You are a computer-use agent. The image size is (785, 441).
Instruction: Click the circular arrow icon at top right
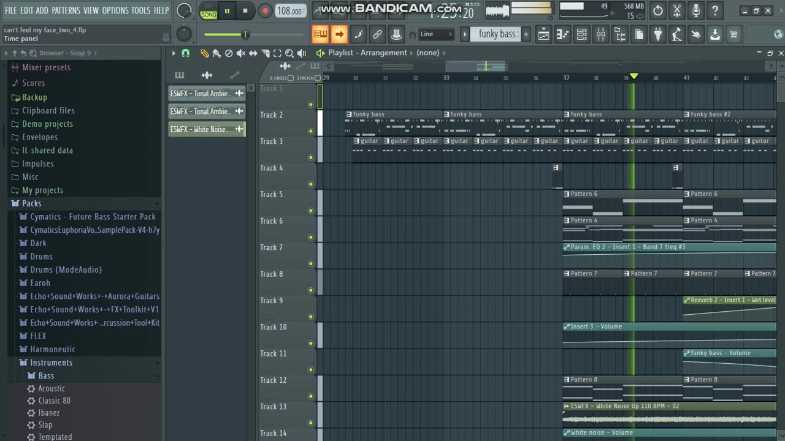click(x=658, y=10)
